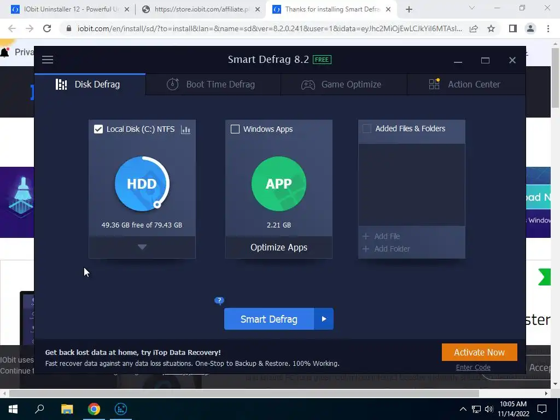The height and width of the screenshot is (420, 560).
Task: Click the site lock icon in Chrome
Action: coord(69,28)
